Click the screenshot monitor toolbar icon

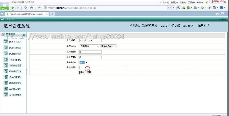[x=195, y=8]
